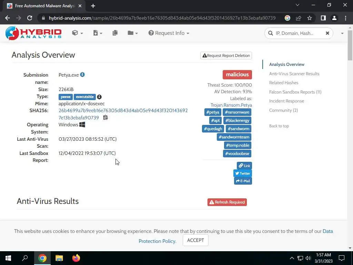This screenshot has height=265, width=353.
Task: Share report via E-Mail button
Action: coord(243,181)
